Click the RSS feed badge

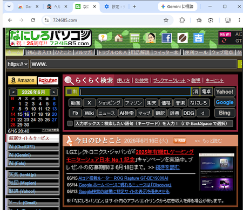[x=179, y=141]
